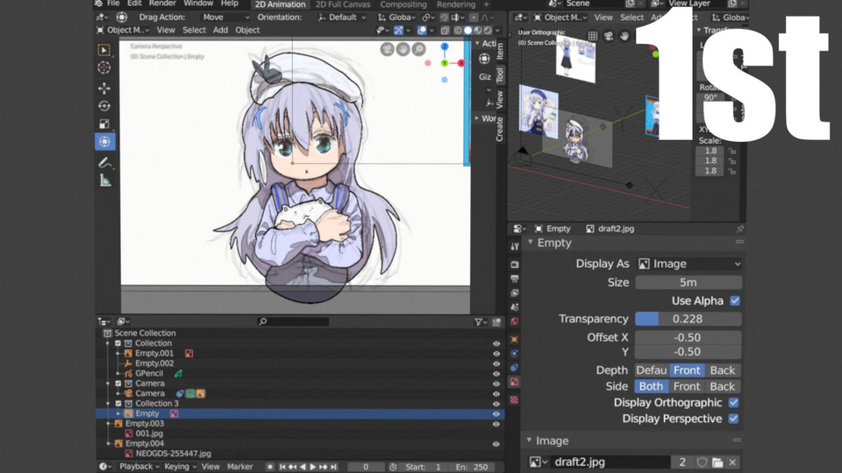
Task: Play the animation in reverse
Action: pos(303,467)
